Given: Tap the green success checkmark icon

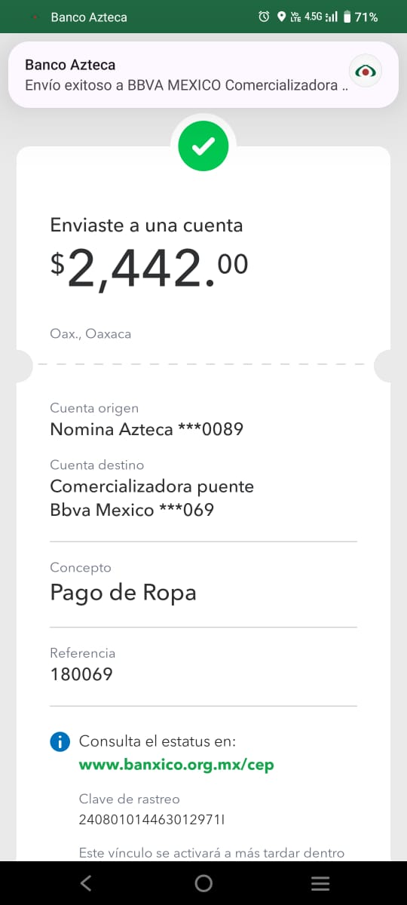Looking at the screenshot, I should point(203,146).
